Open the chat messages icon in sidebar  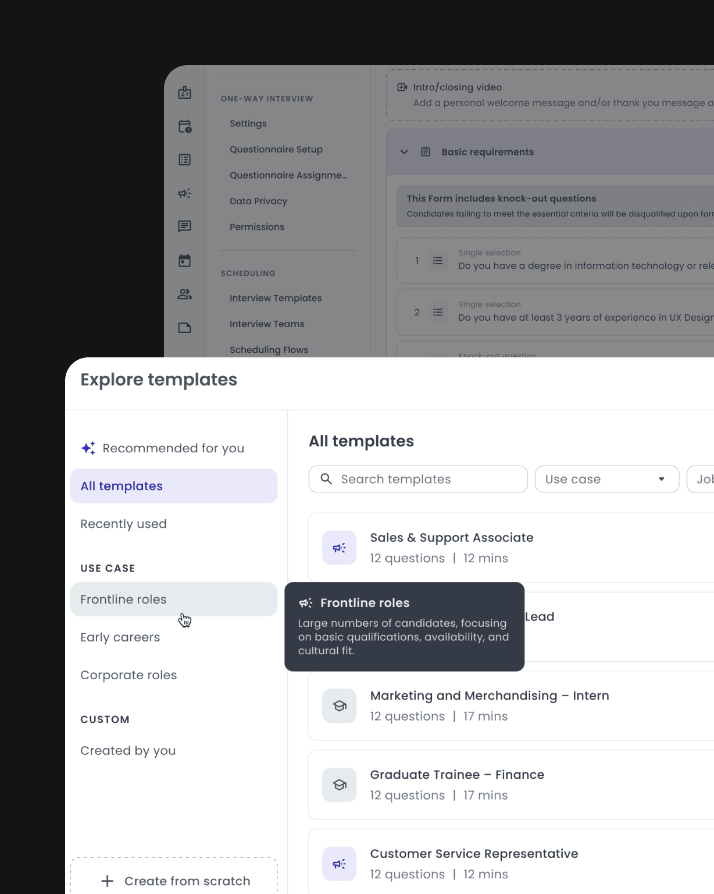click(185, 226)
